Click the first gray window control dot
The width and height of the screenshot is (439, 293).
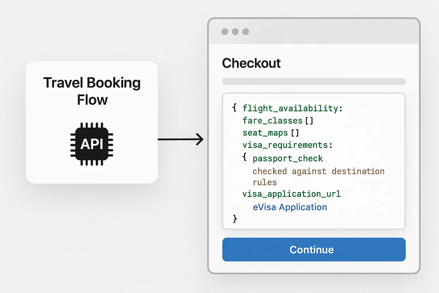tap(225, 32)
